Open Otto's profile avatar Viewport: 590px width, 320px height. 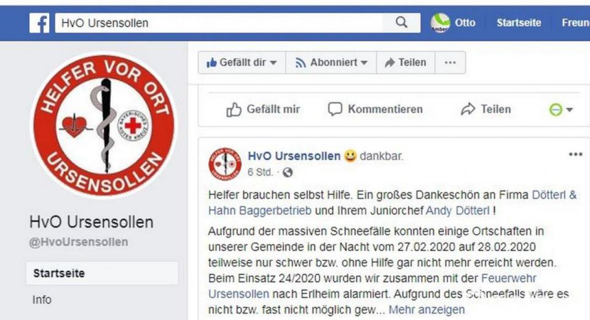(440, 23)
